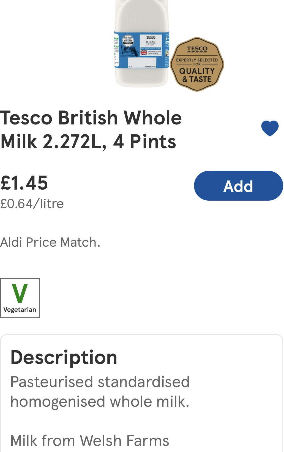Click the gold Tesco quality badge
Image resolution: width=284 pixels, height=452 pixels.
click(197, 65)
